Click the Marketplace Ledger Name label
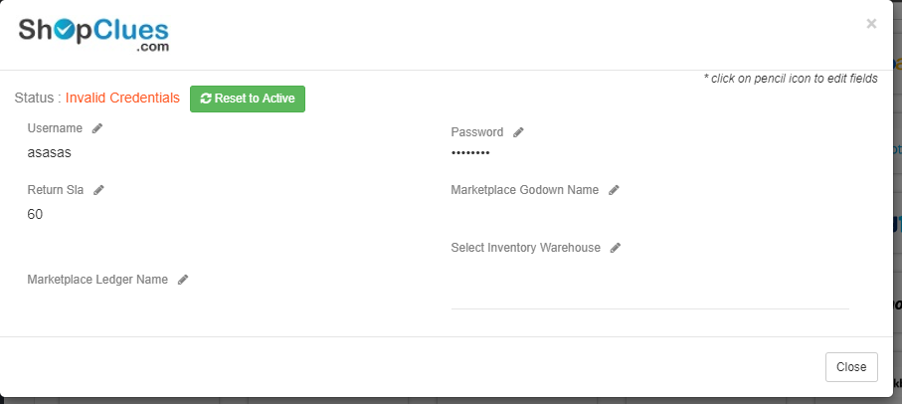 point(97,280)
